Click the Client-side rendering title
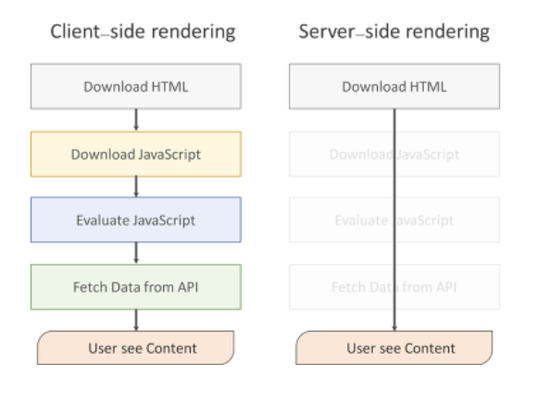 point(143,31)
